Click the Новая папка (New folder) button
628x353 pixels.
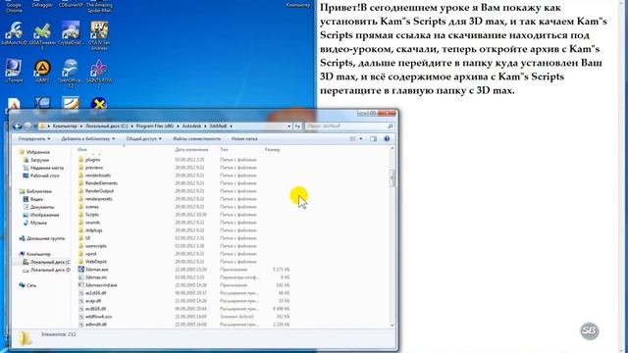pos(244,139)
